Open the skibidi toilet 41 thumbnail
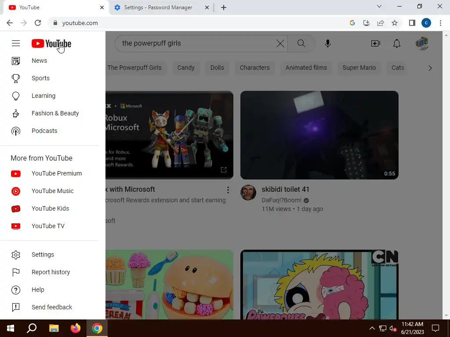The width and height of the screenshot is (450, 337). coord(319,135)
